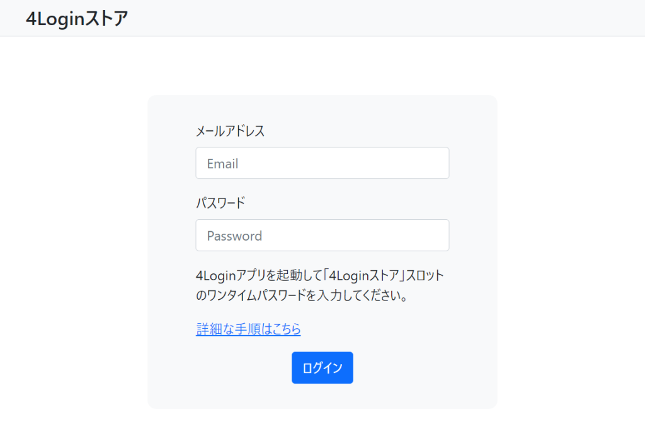Viewport: 645px width, 434px height.
Task: Click the right end of the Email box
Action: point(436,163)
